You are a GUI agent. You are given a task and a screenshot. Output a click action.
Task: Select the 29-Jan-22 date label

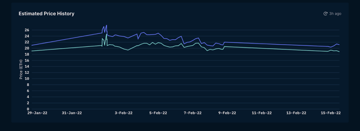(x=37, y=113)
